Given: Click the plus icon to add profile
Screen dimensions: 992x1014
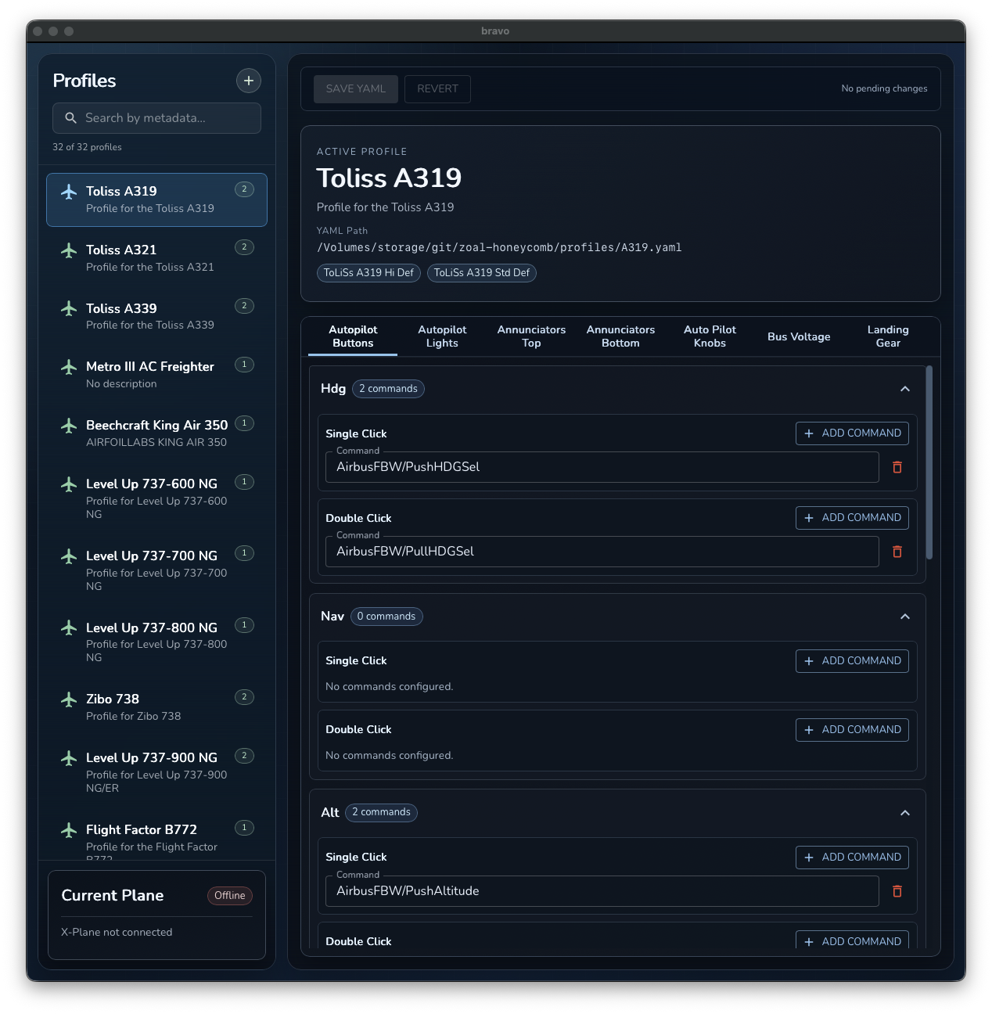Looking at the screenshot, I should click(x=248, y=81).
